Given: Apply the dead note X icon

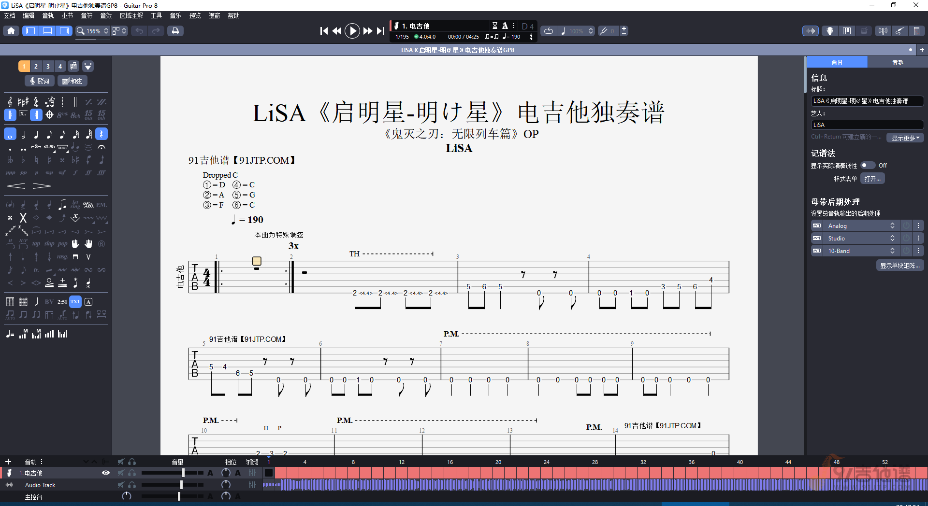Looking at the screenshot, I should 23,218.
